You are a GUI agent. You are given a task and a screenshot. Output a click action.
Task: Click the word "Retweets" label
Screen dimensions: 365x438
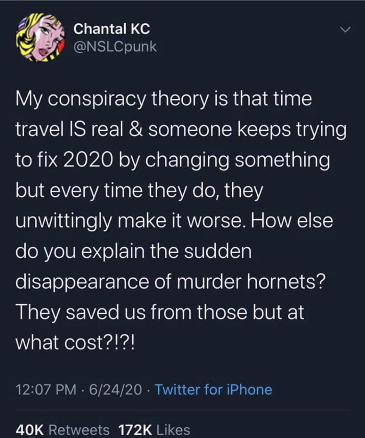79,430
